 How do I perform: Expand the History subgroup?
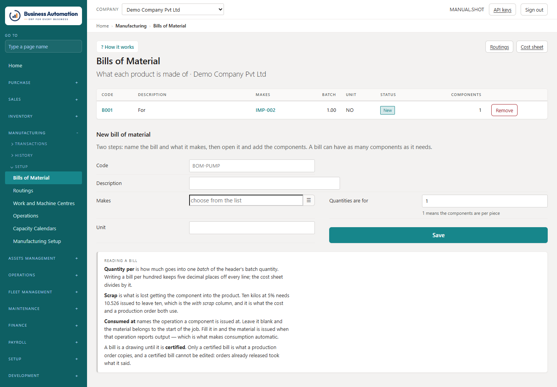click(x=22, y=156)
